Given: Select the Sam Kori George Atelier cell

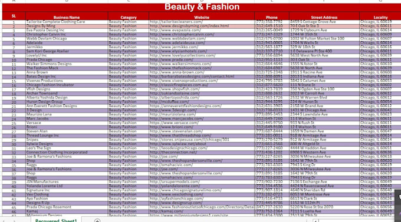Looking at the screenshot, I should point(67,51).
